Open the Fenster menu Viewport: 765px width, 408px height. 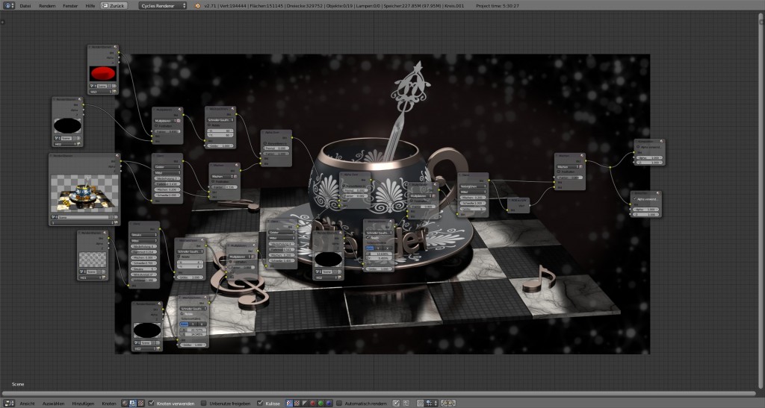(70, 6)
